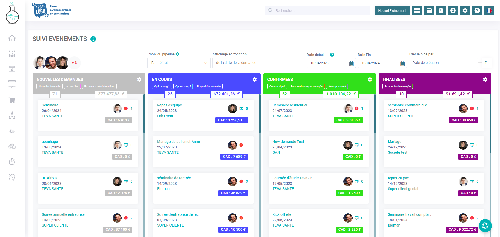Open settings gear of the EN COURS column
This screenshot has width=500, height=237.
coord(254,79)
